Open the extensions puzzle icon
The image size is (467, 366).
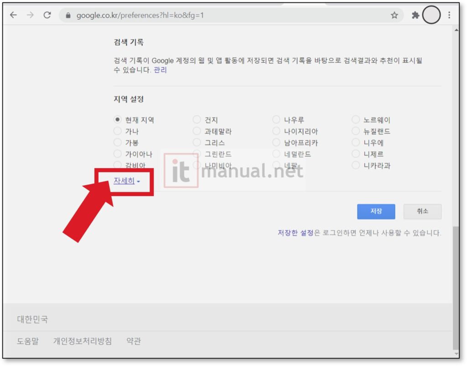pos(415,15)
